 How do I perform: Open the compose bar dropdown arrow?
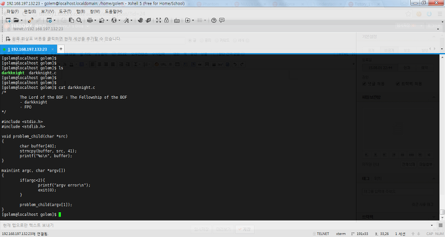[x=432, y=225]
